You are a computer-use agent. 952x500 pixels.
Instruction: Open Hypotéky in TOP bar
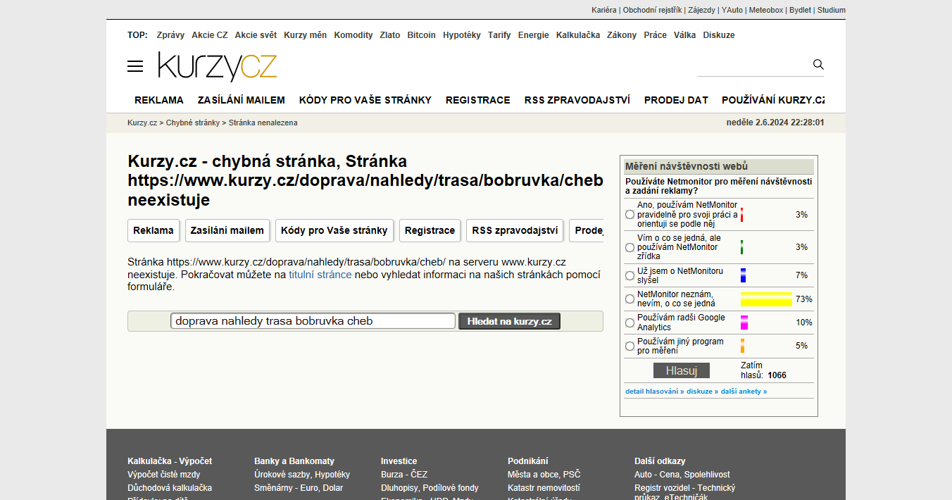(462, 35)
